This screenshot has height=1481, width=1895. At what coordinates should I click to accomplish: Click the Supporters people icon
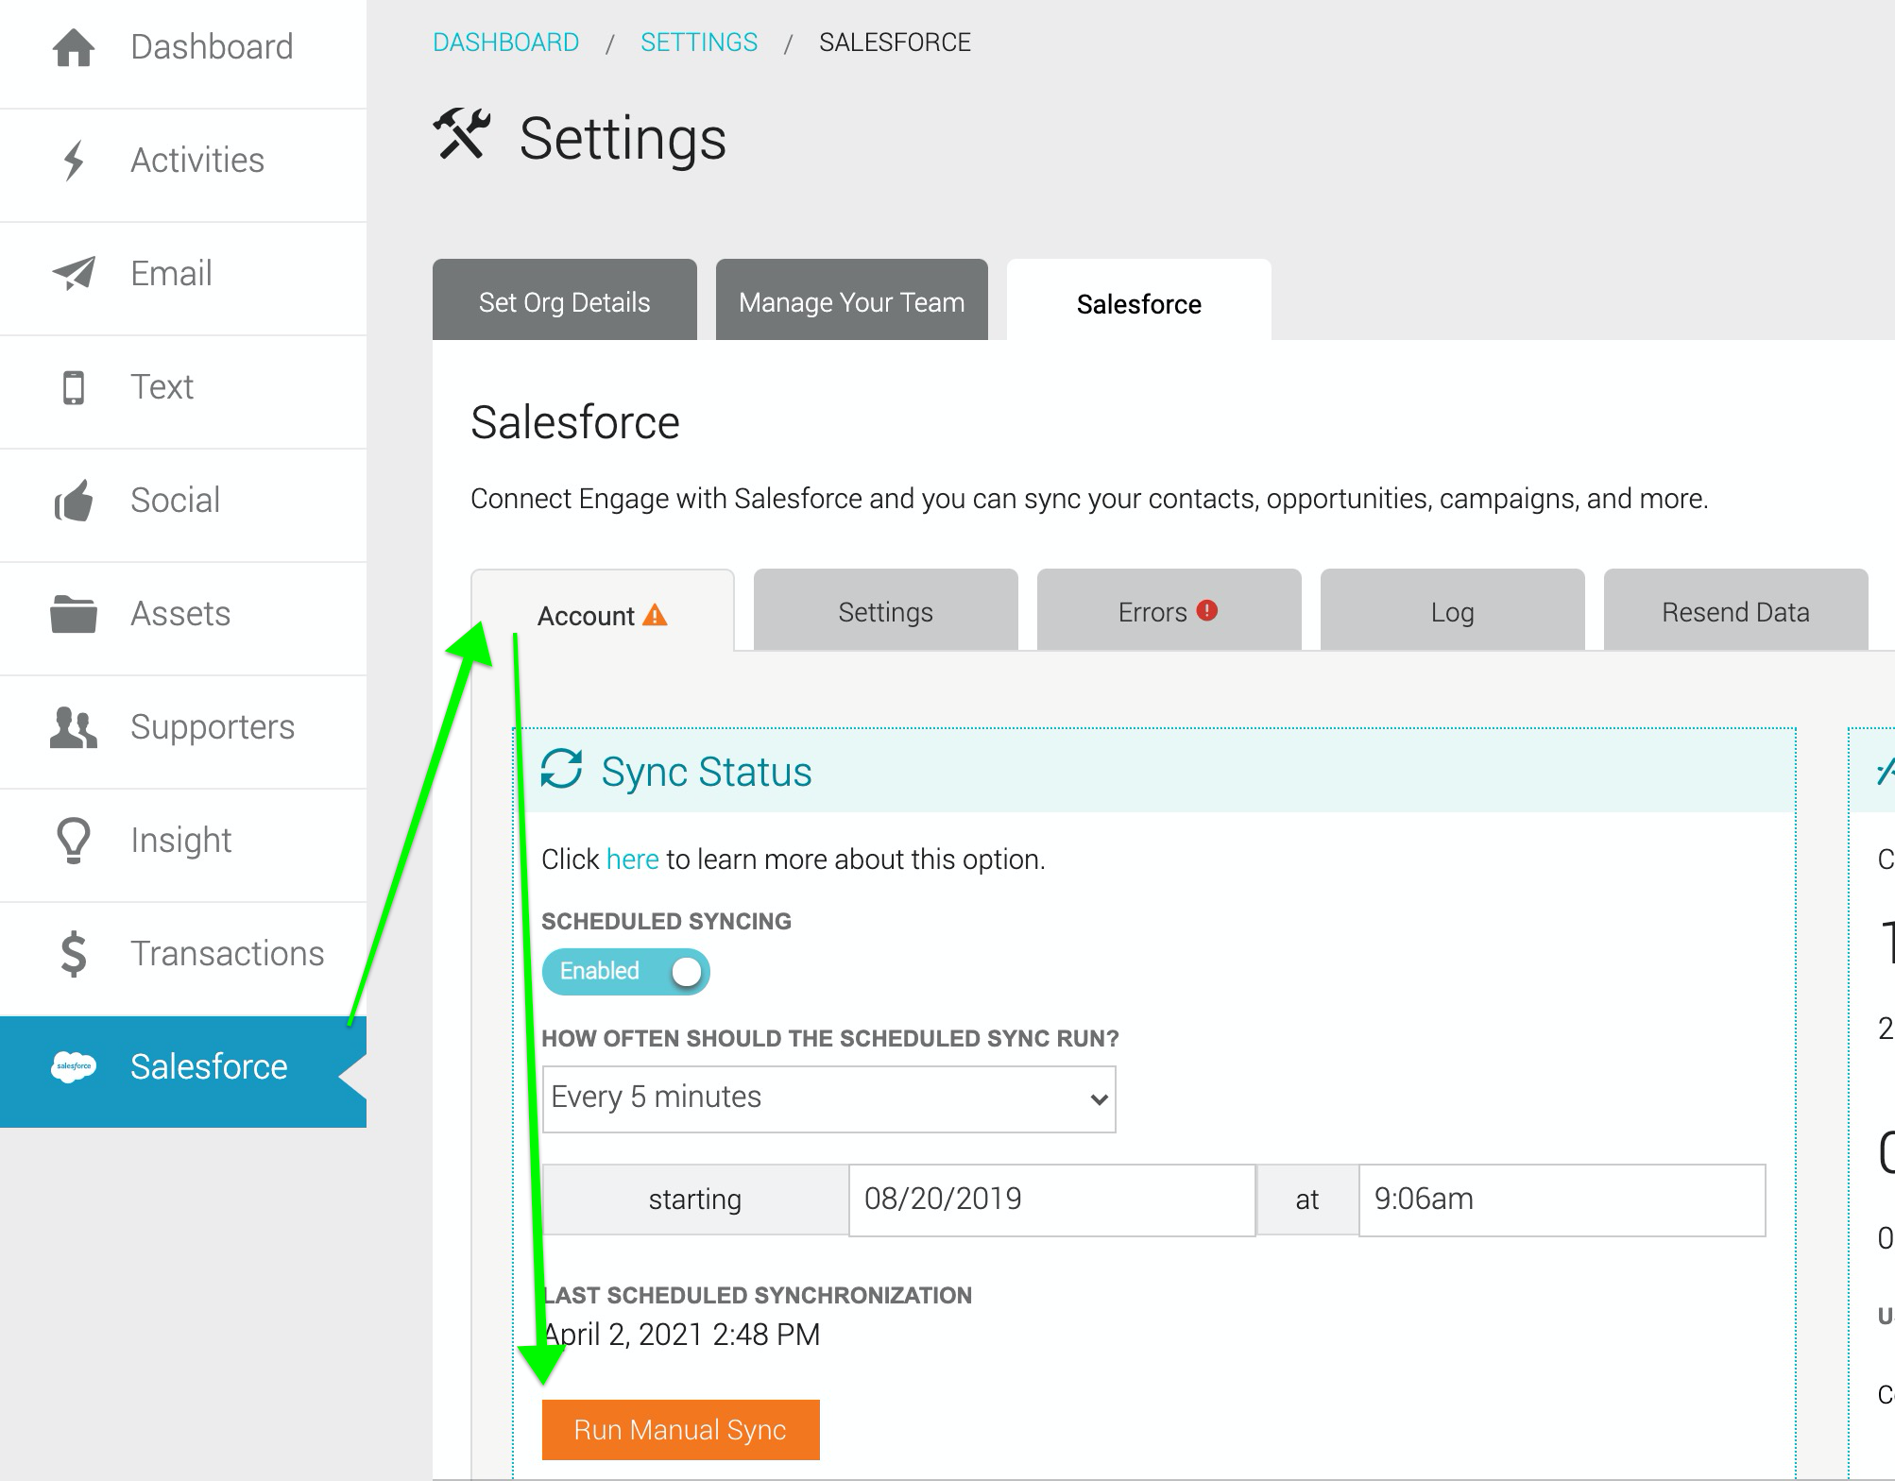point(74,727)
